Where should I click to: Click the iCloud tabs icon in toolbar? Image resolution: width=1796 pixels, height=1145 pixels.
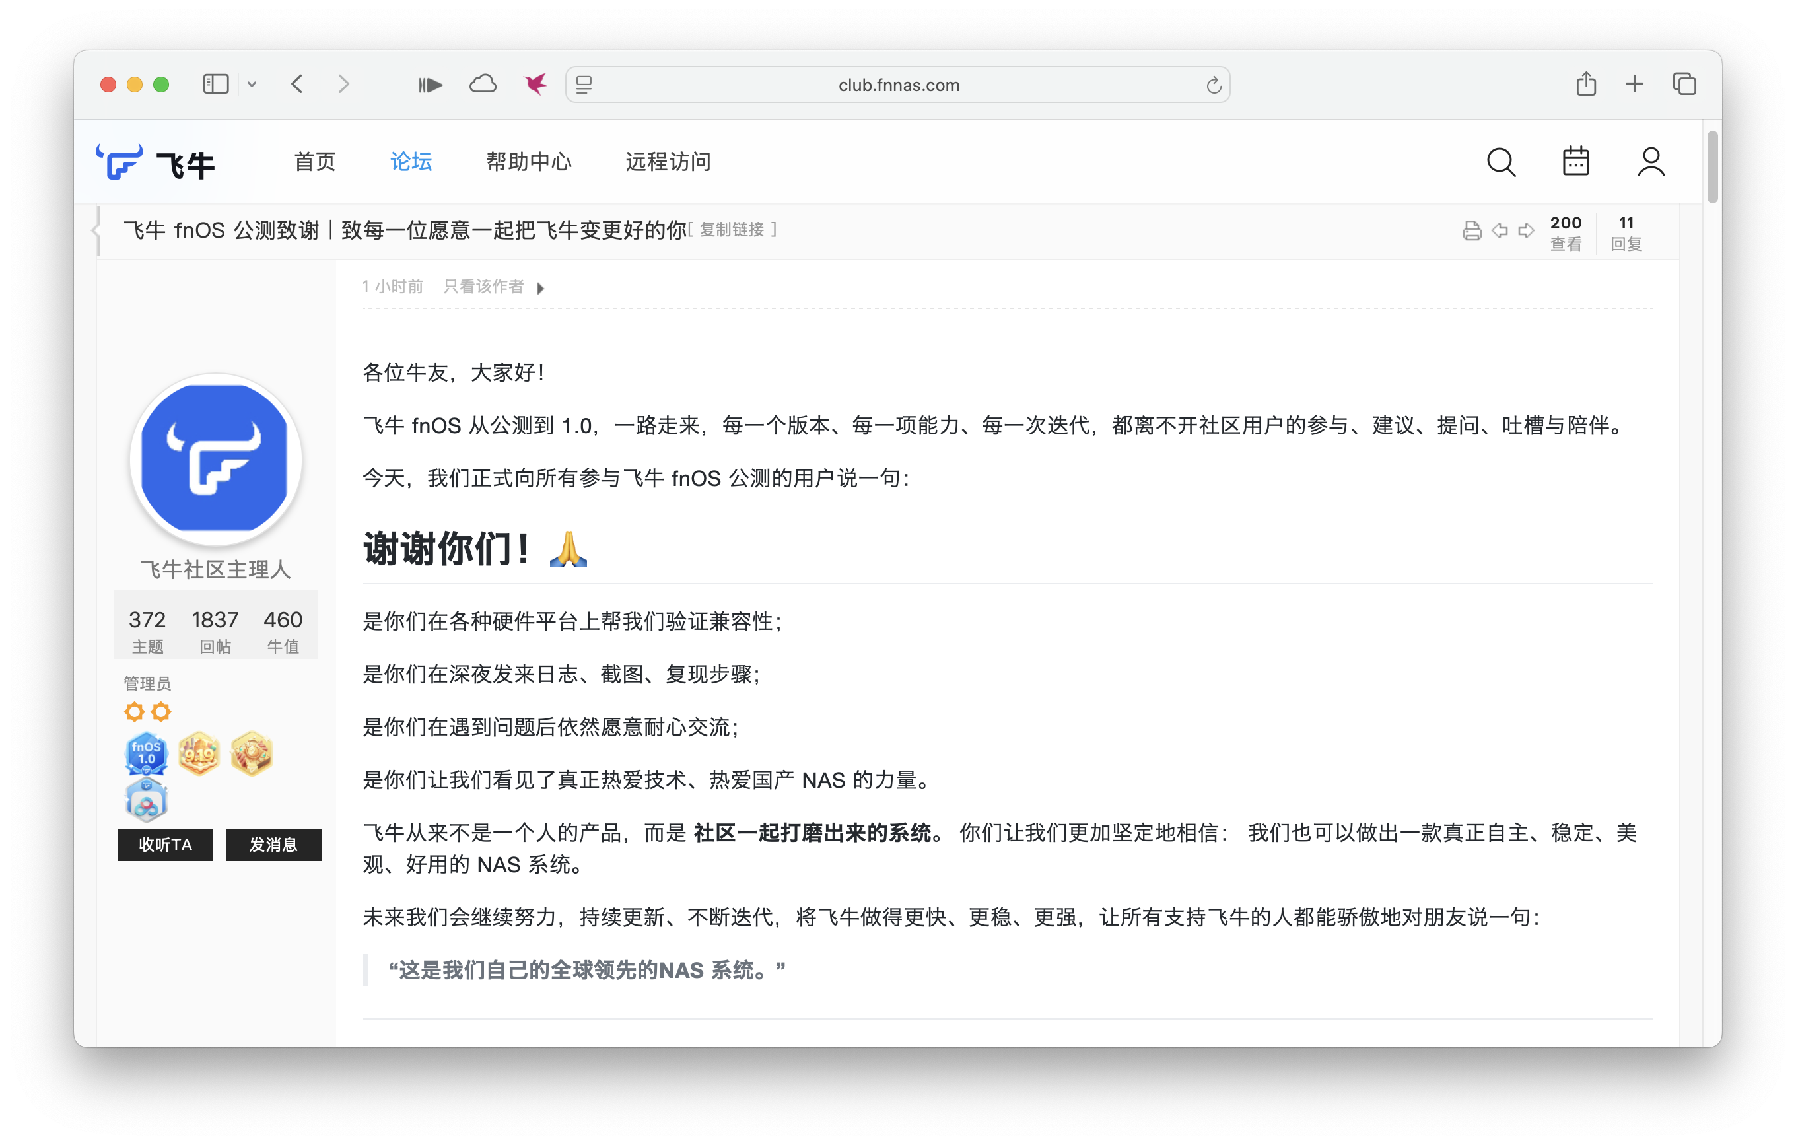483,84
